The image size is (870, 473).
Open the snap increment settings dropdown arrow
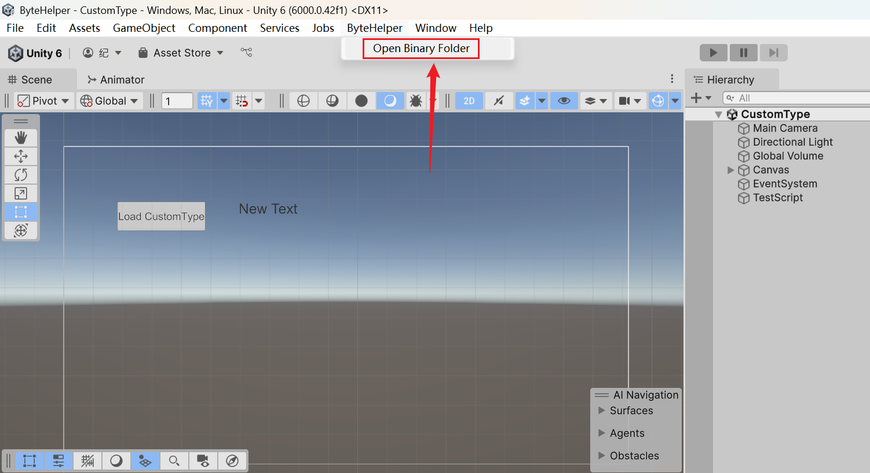[259, 101]
